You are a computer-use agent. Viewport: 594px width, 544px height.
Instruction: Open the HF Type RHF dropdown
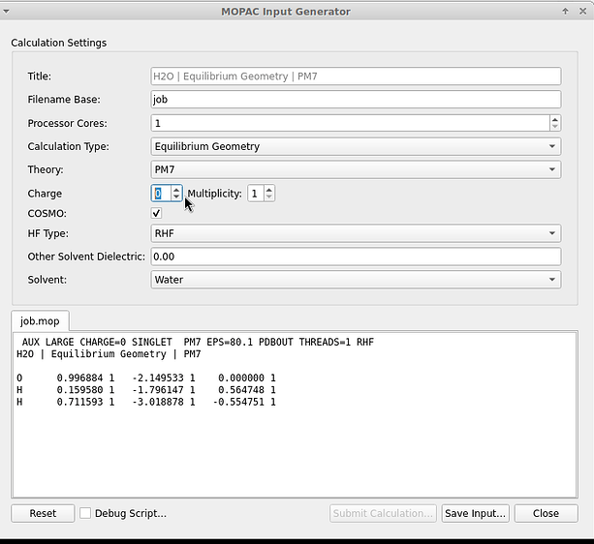coord(356,233)
